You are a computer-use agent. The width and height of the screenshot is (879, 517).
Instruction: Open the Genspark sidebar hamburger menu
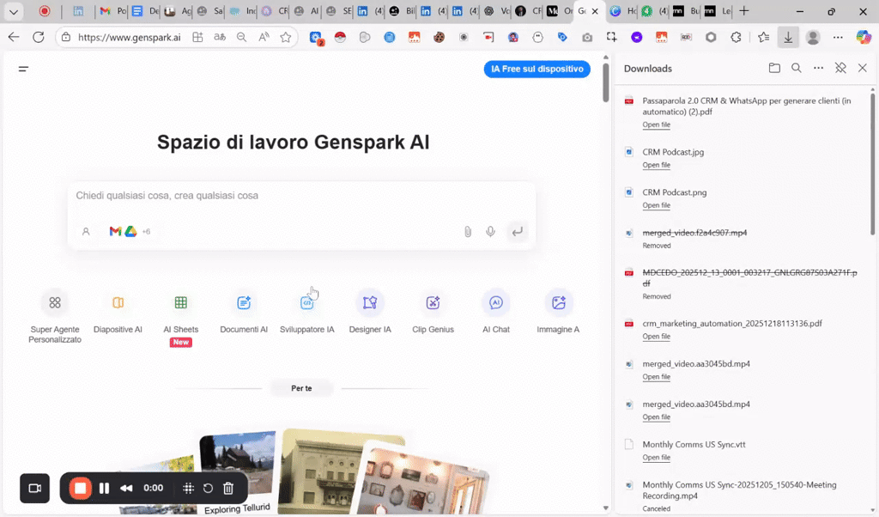tap(23, 69)
